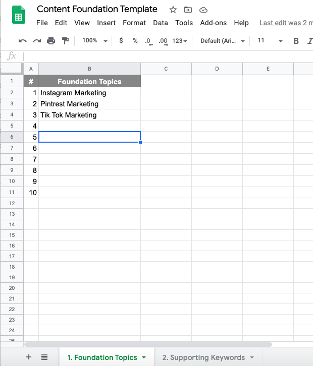Select column D header
The height and width of the screenshot is (366, 313).
217,69
